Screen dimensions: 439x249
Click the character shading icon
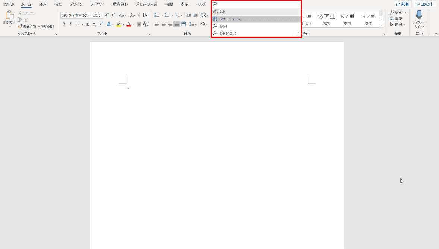click(x=139, y=24)
